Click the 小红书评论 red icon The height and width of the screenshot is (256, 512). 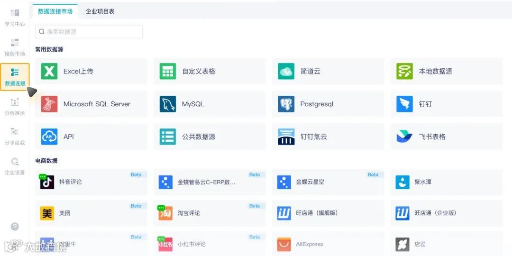[x=165, y=244]
